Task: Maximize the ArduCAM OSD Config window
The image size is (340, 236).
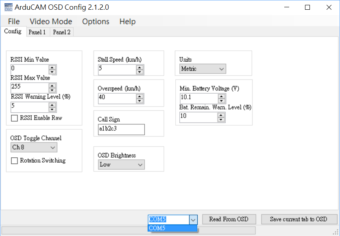Action: (x=307, y=7)
